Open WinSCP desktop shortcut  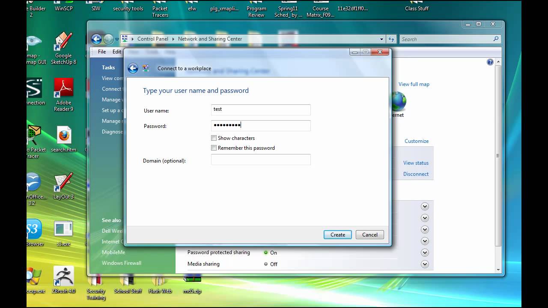click(x=63, y=6)
